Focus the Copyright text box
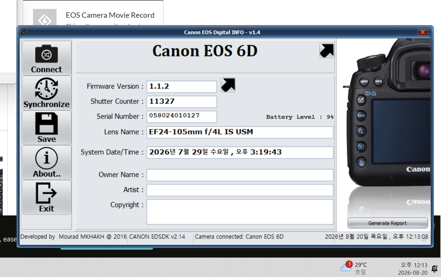The width and height of the screenshot is (441, 277). pos(240,212)
